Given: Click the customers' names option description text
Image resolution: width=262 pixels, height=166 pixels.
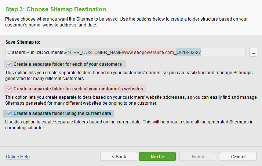Looking at the screenshot, I should [x=129, y=76].
